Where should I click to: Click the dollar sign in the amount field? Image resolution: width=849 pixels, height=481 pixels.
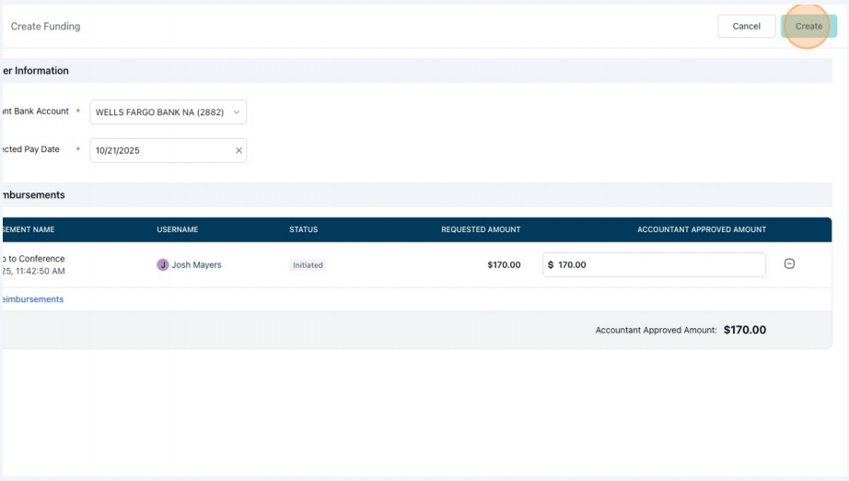click(551, 264)
